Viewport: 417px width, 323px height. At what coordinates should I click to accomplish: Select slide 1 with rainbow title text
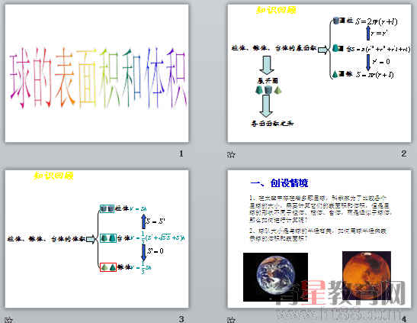(x=97, y=73)
